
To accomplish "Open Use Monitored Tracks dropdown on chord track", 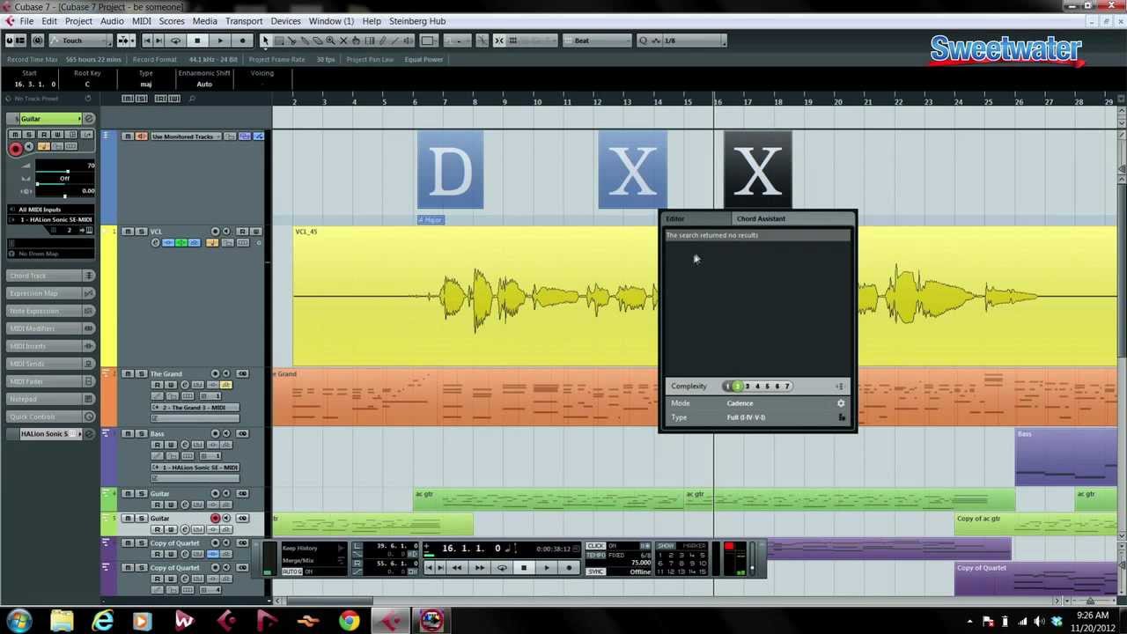I will pos(187,136).
